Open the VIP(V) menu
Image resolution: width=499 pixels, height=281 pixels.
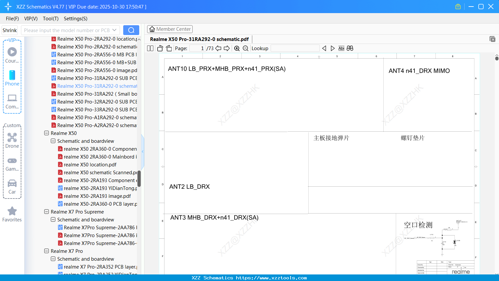pos(31,19)
